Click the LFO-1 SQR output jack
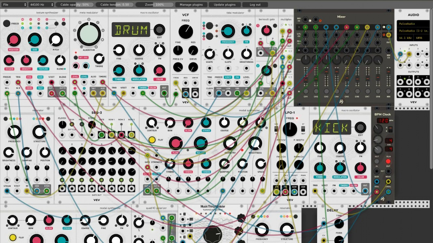433x243 pixels. pyautogui.click(x=303, y=191)
